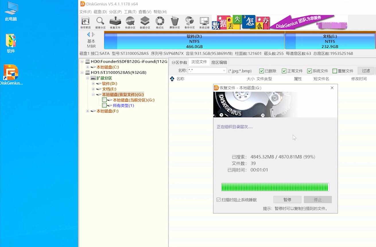Click the 删除分区 trash can toolbar icon
This screenshot has height=247, width=376.
pyautogui.click(x=175, y=22)
